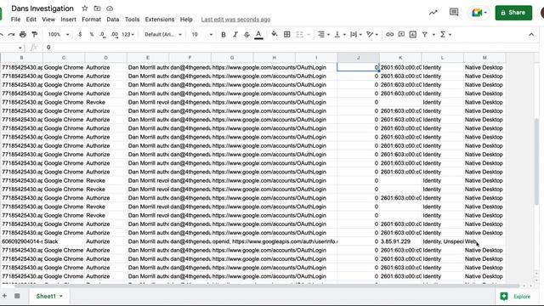Image resolution: width=544 pixels, height=306 pixels.
Task: Open the Extensions menu
Action: 160,20
